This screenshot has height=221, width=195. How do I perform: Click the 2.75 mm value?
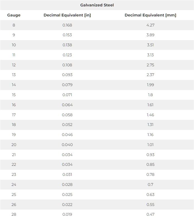(150, 65)
